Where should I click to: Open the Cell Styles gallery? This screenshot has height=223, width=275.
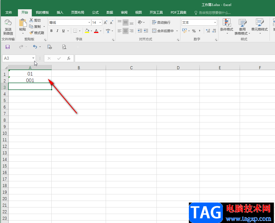tap(260, 26)
